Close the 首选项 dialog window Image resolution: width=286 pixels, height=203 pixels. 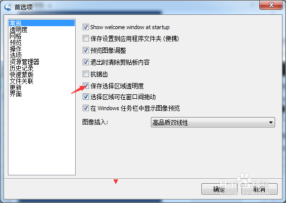pos(271,5)
